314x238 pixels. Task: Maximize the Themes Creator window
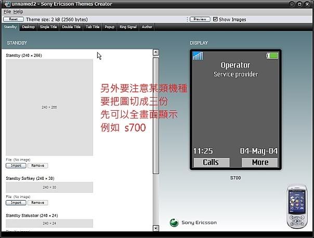[x=299, y=4]
